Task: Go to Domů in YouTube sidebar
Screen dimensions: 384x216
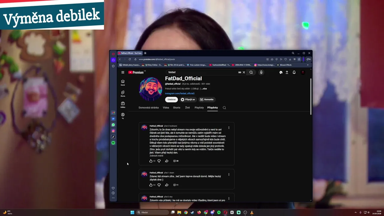Action: (123, 82)
